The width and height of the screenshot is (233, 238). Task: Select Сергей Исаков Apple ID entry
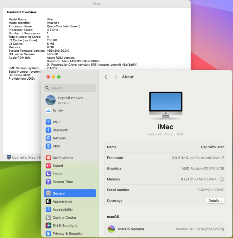[70, 100]
